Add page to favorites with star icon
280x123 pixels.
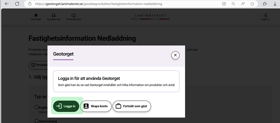(x=252, y=4)
